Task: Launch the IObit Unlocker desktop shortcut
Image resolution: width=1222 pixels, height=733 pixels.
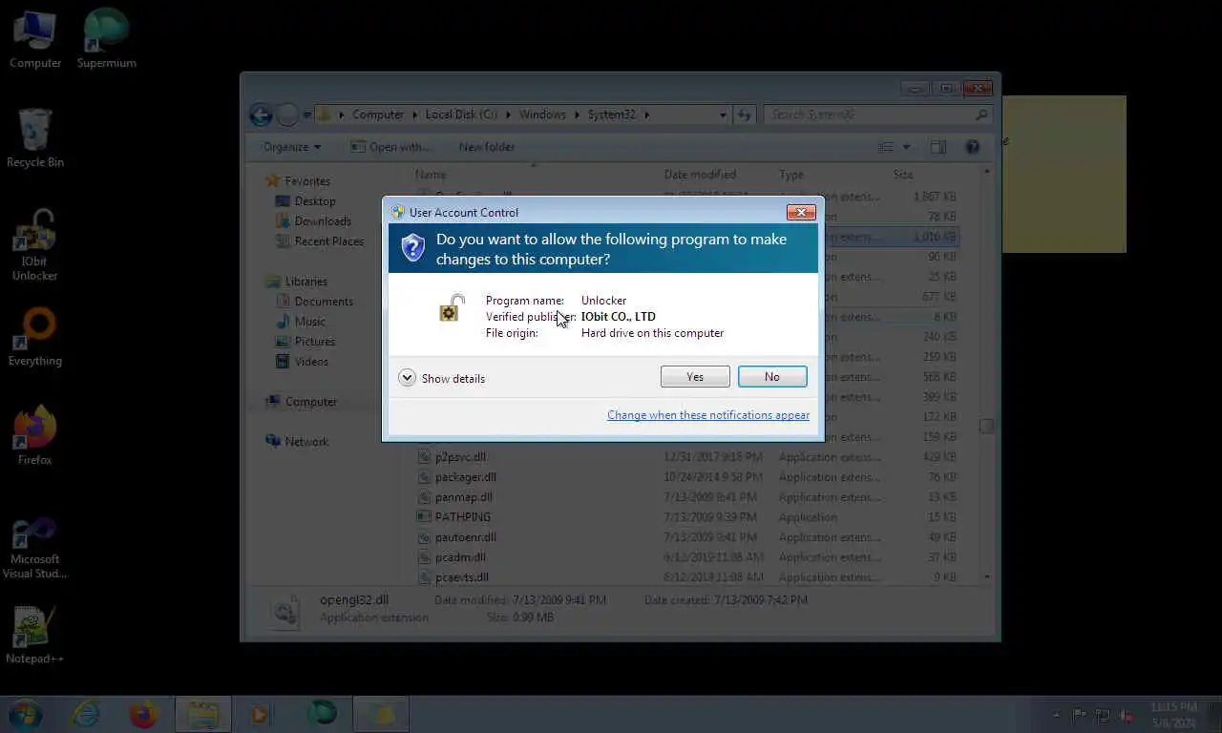Action: pyautogui.click(x=35, y=245)
